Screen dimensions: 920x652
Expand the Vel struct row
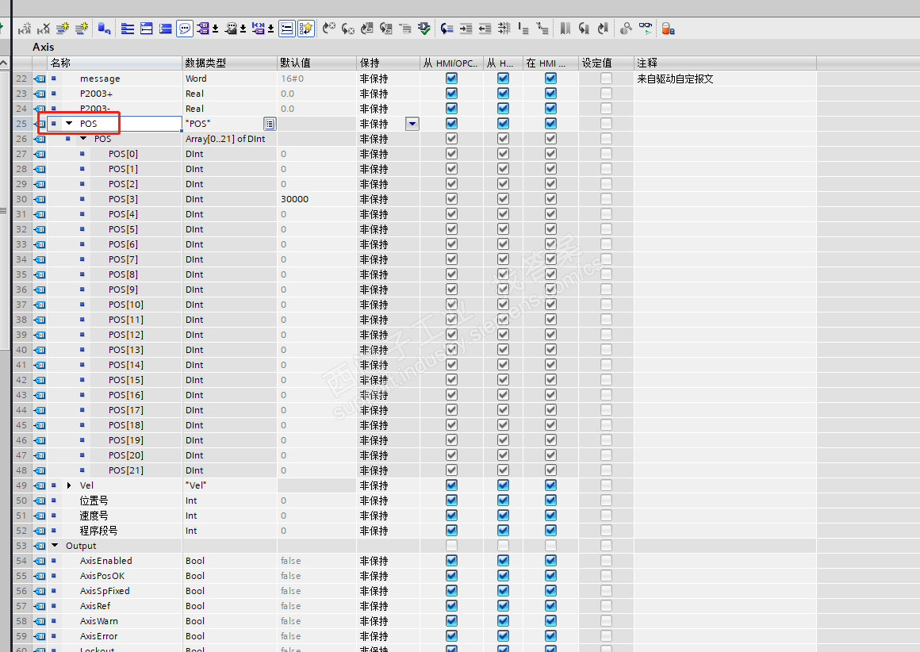[x=69, y=485]
